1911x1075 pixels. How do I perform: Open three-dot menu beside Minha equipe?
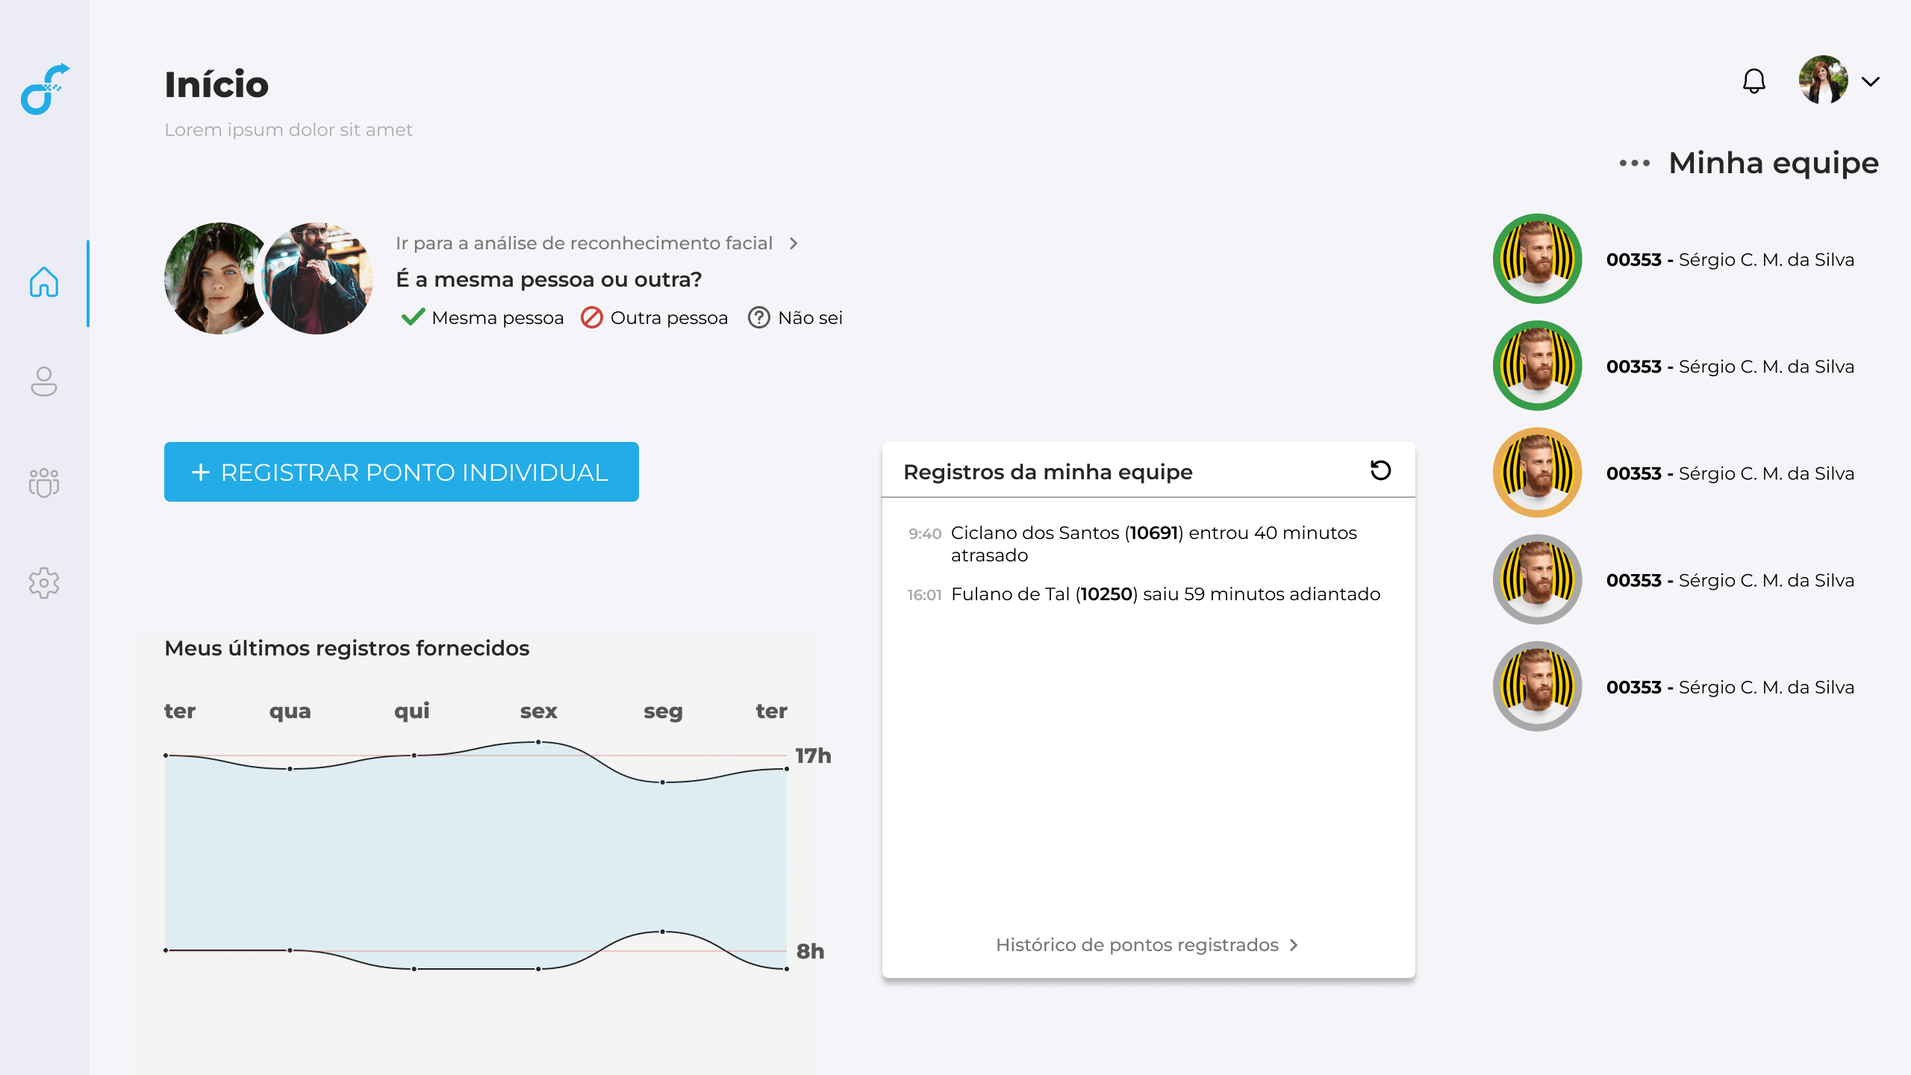[1634, 163]
